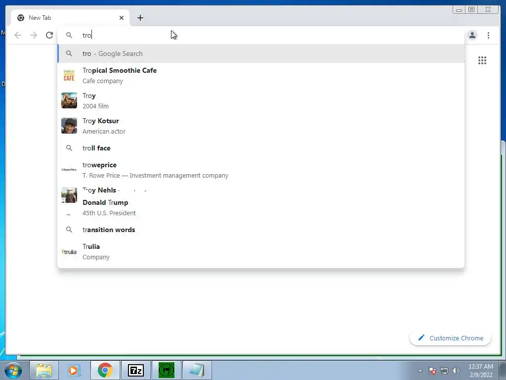Select Troy 2004 film suggestion

pos(261,101)
